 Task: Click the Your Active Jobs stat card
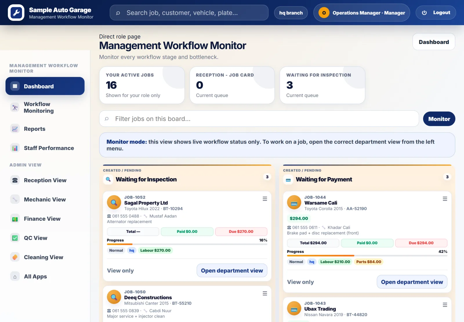(142, 85)
